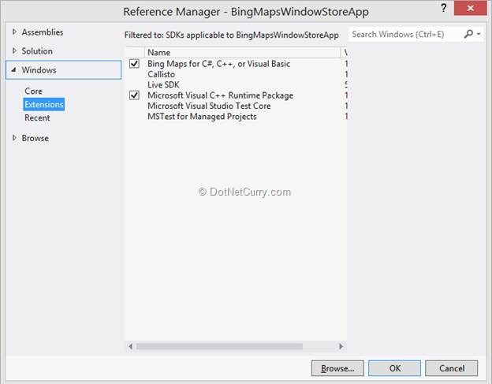
Task: Sort by the Name column header
Action: (x=242, y=52)
